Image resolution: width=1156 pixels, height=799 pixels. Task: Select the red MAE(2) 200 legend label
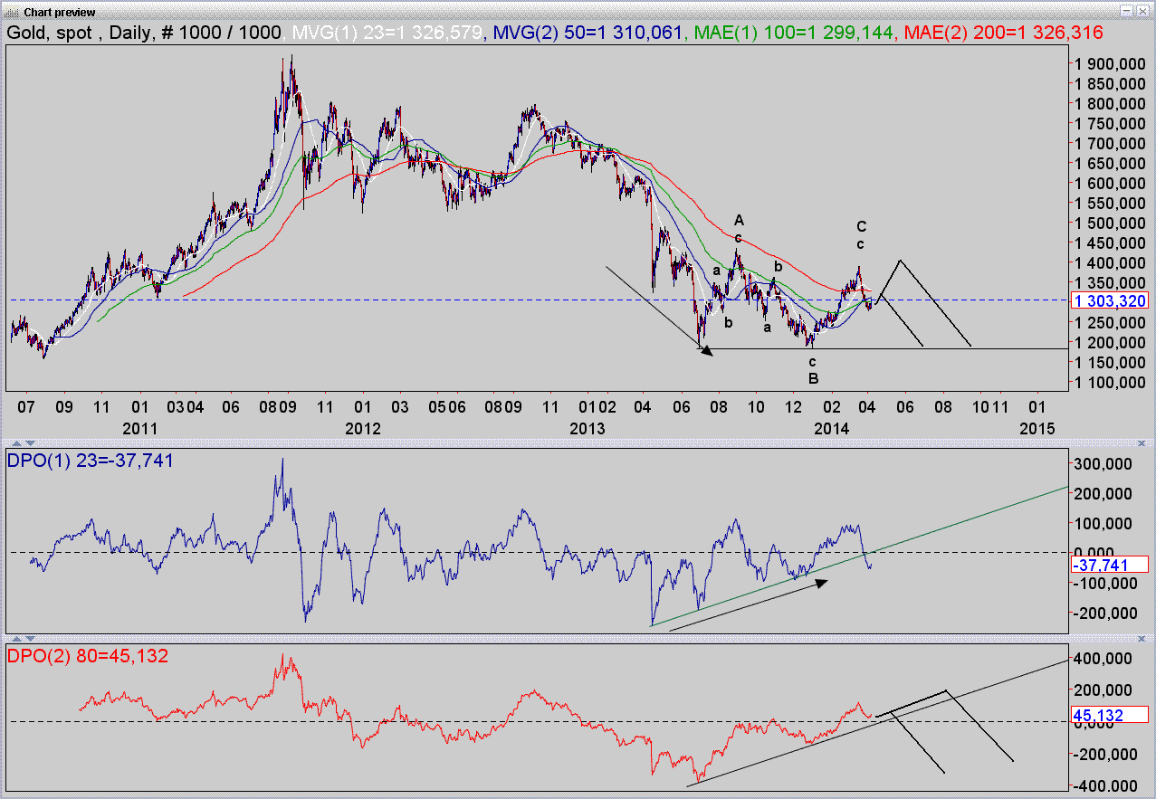(x=1002, y=33)
